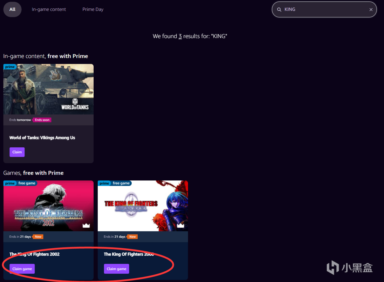Image resolution: width=384 pixels, height=282 pixels.
Task: Click the free game badge on KOF 2002
Action: pos(27,183)
